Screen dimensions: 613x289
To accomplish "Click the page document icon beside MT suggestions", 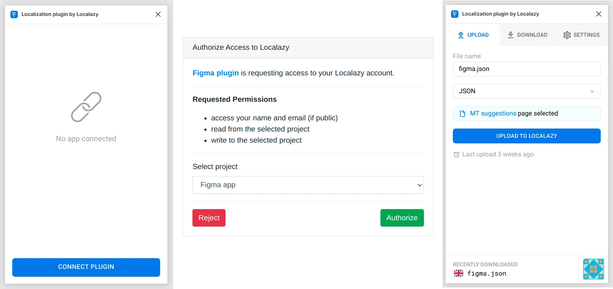I will pyautogui.click(x=463, y=114).
